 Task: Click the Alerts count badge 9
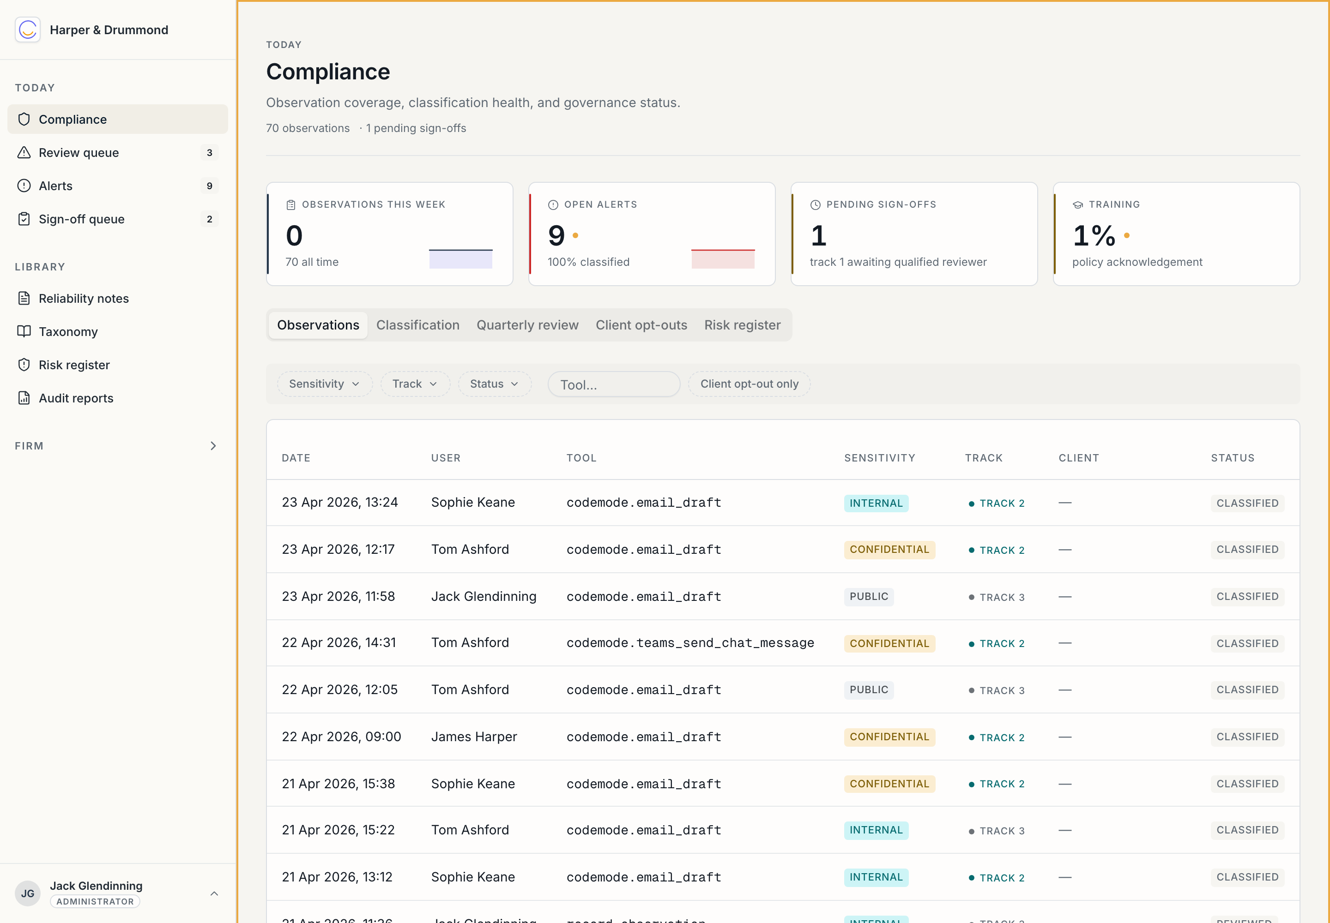(x=210, y=186)
